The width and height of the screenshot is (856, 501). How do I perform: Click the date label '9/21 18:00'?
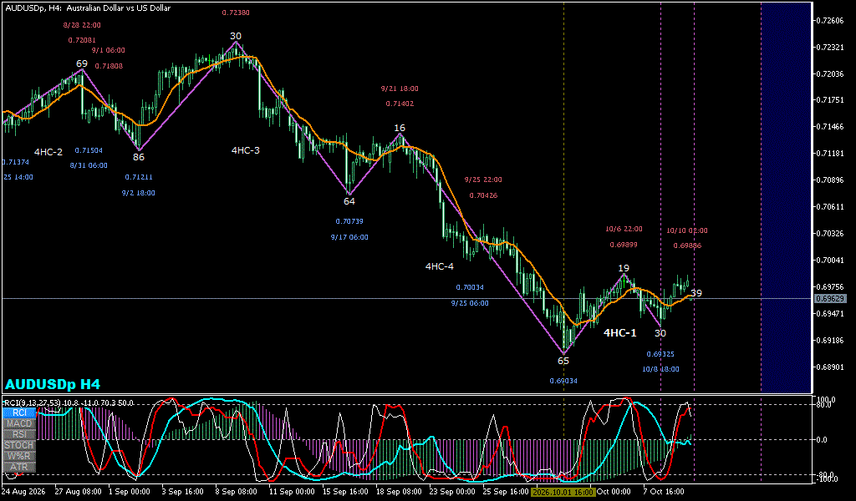pyautogui.click(x=400, y=89)
